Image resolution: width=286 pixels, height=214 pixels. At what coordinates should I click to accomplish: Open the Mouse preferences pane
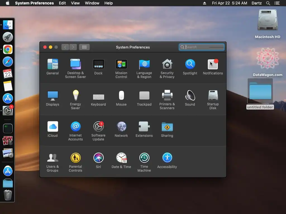pyautogui.click(x=121, y=98)
